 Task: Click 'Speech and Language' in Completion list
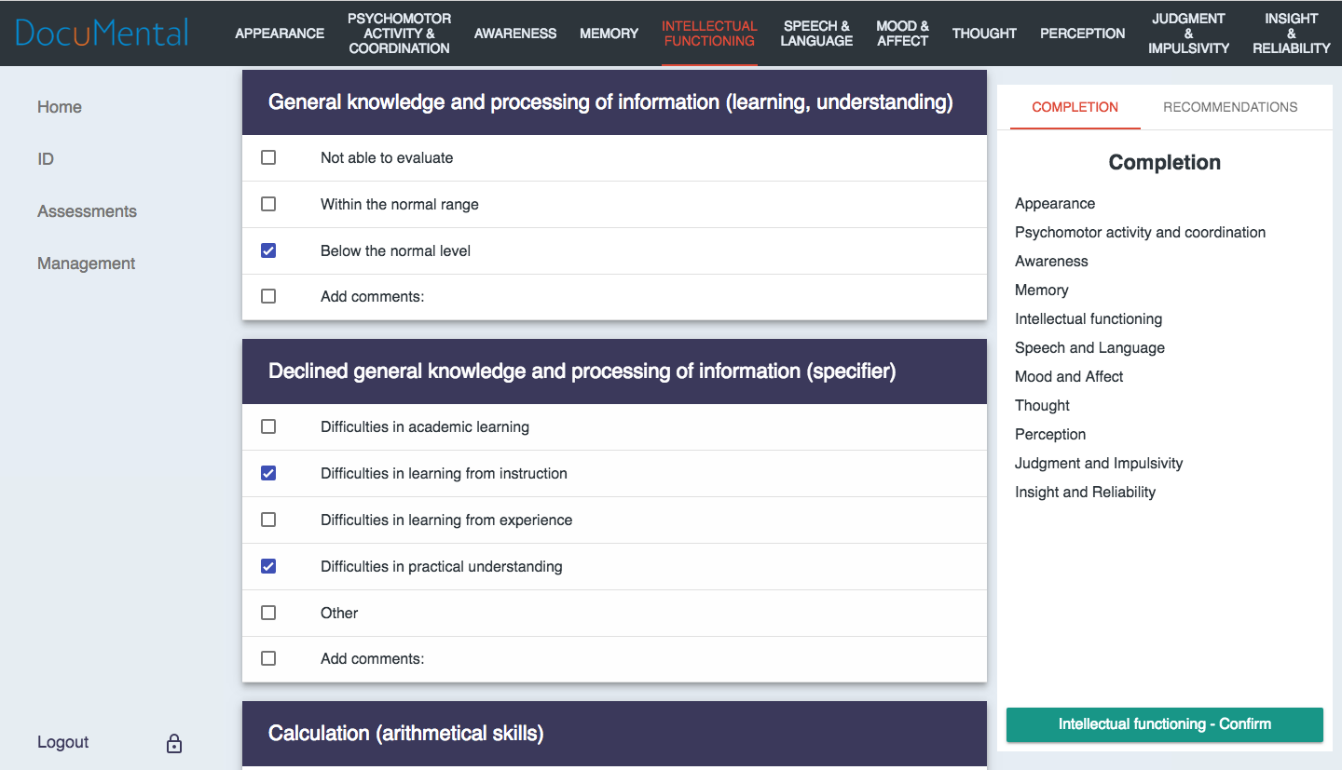(1090, 348)
